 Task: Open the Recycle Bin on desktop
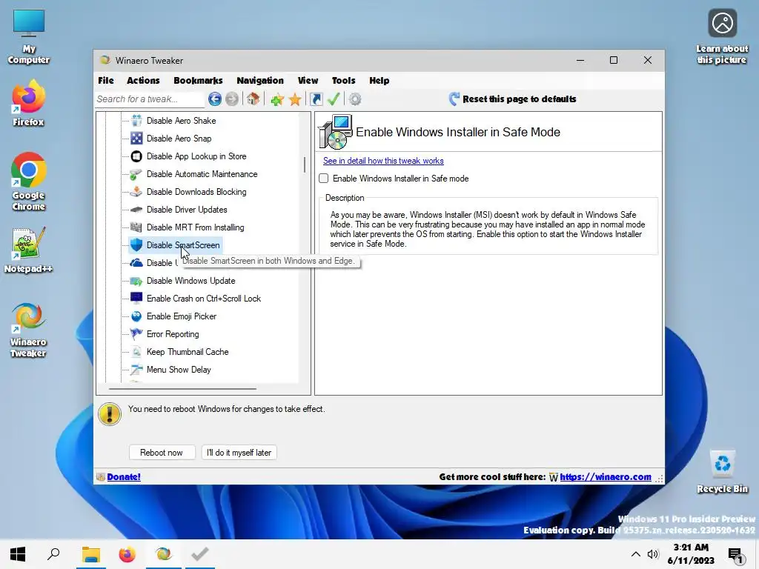(x=722, y=472)
